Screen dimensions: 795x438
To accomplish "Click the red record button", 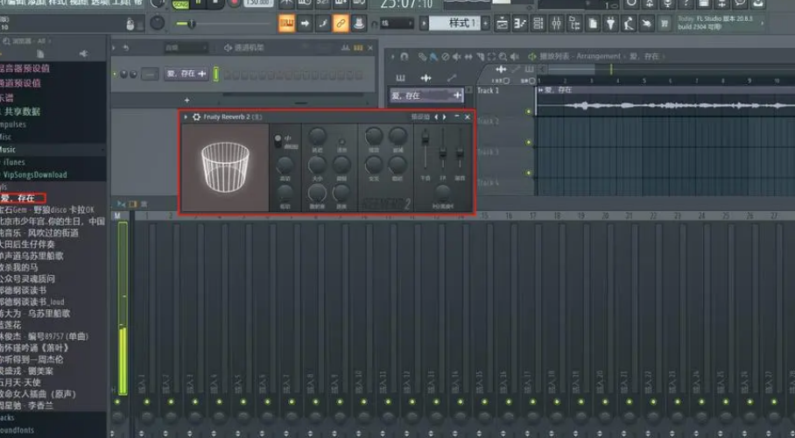I will [x=234, y=3].
